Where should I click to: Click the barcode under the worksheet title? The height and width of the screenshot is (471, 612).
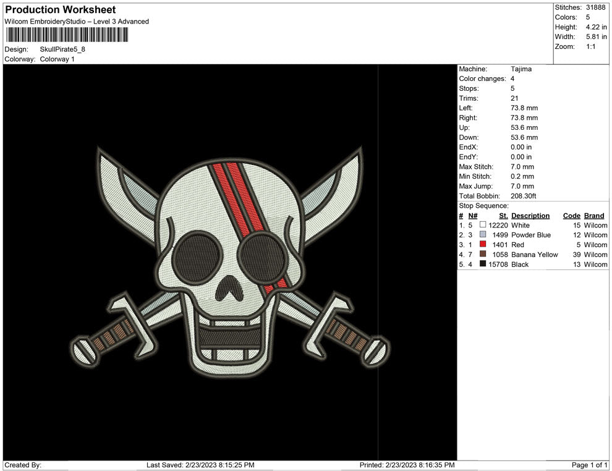point(67,35)
